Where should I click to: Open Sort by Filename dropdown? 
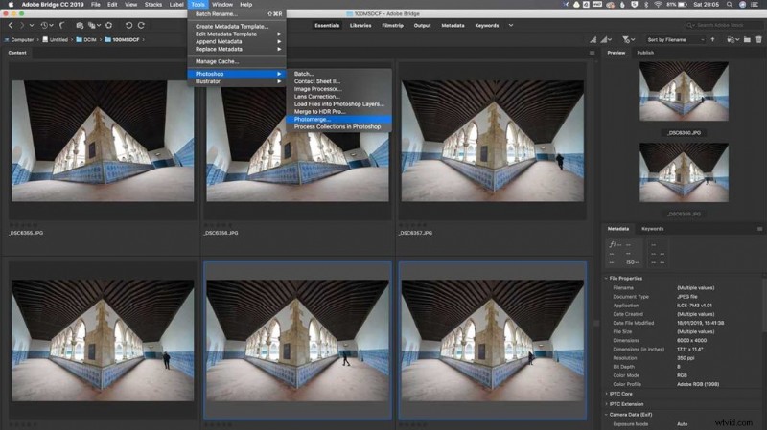click(x=676, y=39)
